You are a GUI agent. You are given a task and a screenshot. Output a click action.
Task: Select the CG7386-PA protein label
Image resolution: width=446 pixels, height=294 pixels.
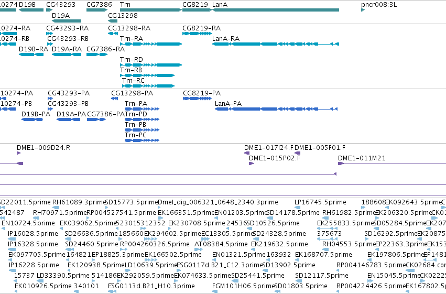click(x=106, y=114)
